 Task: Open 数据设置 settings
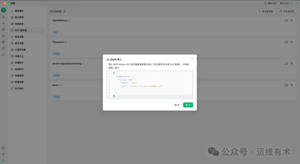pos(27,82)
